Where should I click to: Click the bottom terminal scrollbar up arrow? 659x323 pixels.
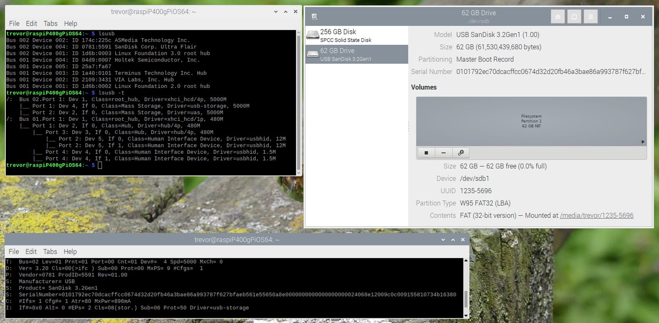[x=466, y=261]
